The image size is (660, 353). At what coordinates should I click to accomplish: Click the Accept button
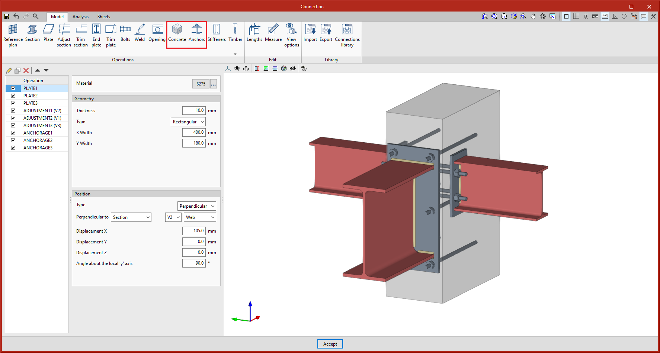(x=330, y=344)
